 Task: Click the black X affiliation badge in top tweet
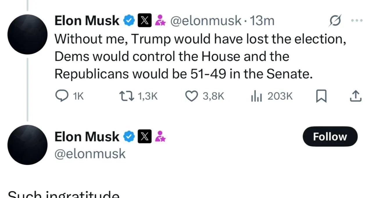(x=144, y=21)
